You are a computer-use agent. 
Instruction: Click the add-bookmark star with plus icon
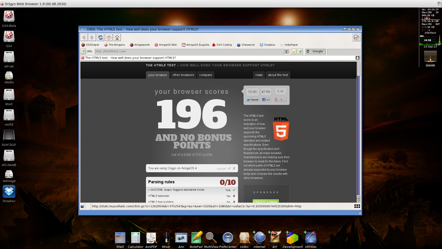(300, 51)
